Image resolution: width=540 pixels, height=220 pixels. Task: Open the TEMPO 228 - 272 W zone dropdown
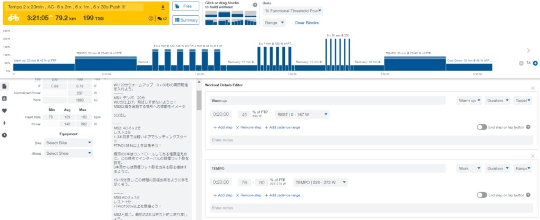coord(320,182)
